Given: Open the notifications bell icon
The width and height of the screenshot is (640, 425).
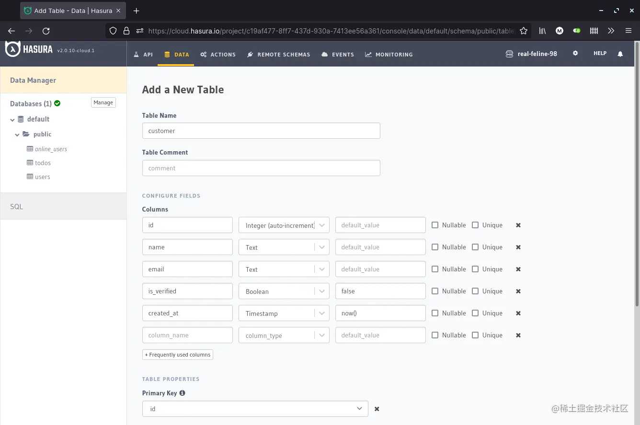Looking at the screenshot, I should (x=620, y=54).
